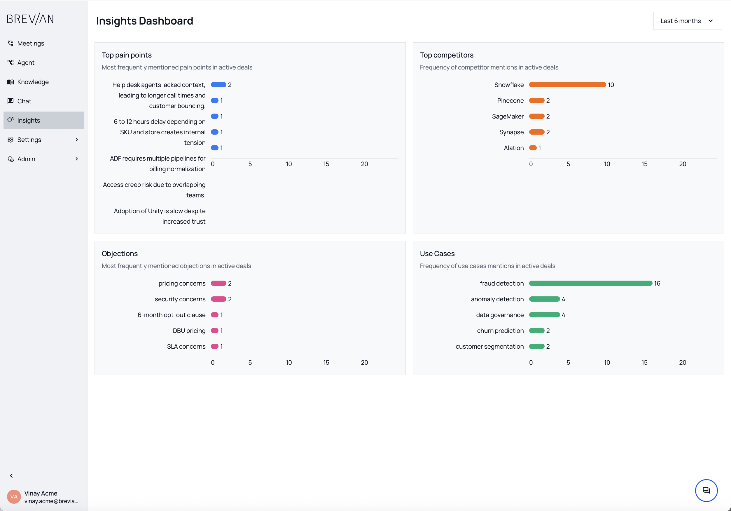Click the Admin shield icon
731x511 pixels.
(x=11, y=159)
